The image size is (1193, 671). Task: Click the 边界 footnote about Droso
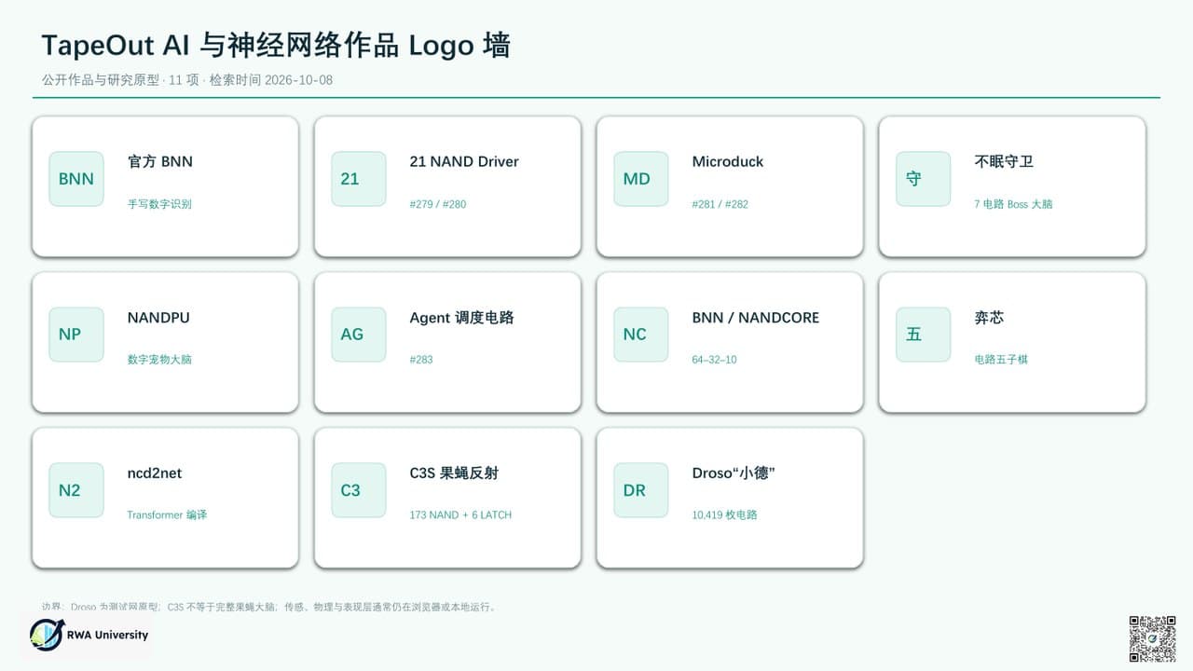pos(269,607)
